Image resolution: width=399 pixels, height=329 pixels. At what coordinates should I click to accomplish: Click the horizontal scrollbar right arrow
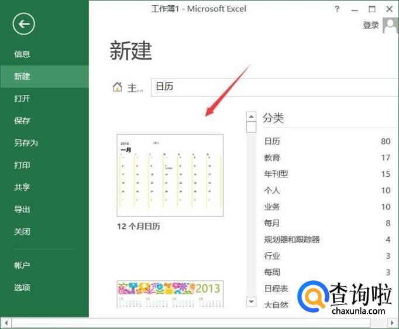point(392,323)
